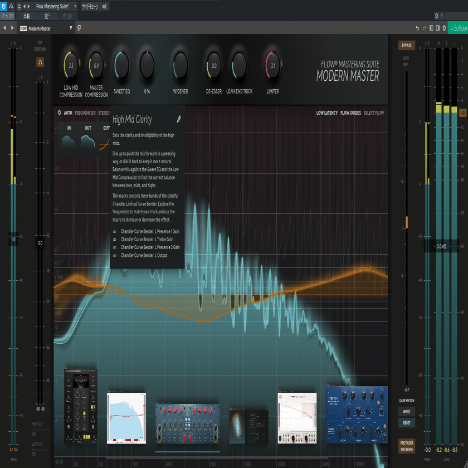The image size is (468, 468).
Task: Click the LOW CUT slider
Action: click(40, 450)
